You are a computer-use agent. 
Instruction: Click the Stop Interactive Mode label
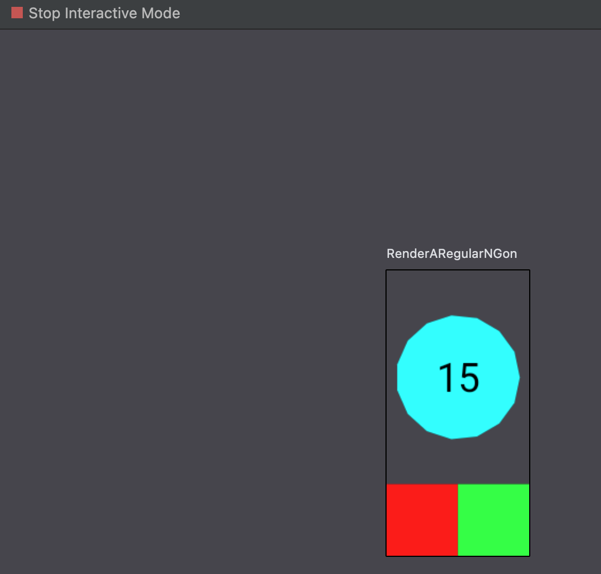pos(104,14)
